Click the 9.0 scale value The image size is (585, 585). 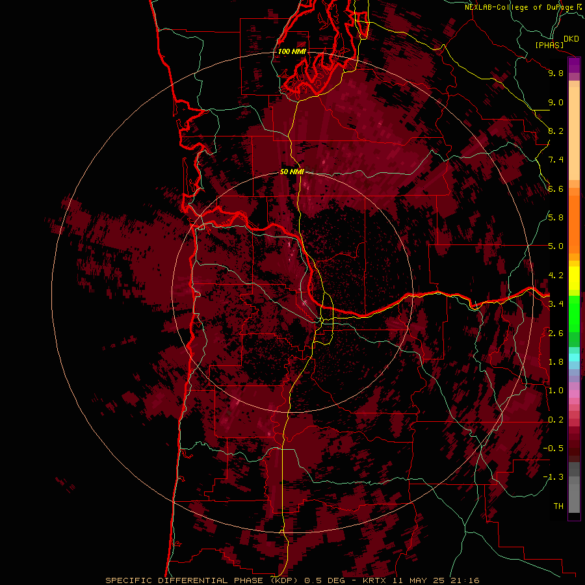(556, 102)
